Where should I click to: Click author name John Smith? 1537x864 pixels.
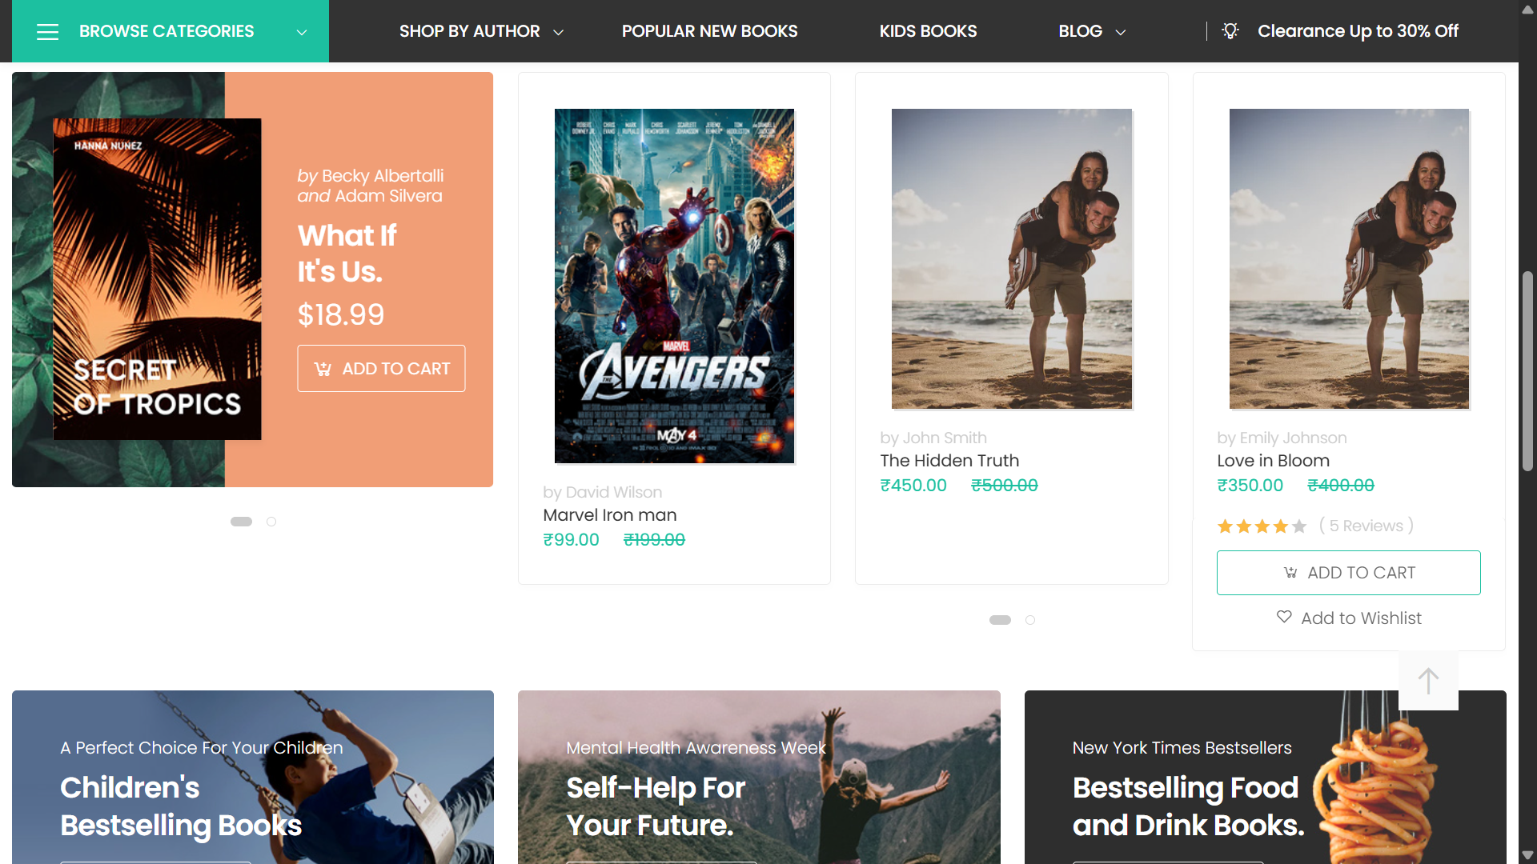945,438
